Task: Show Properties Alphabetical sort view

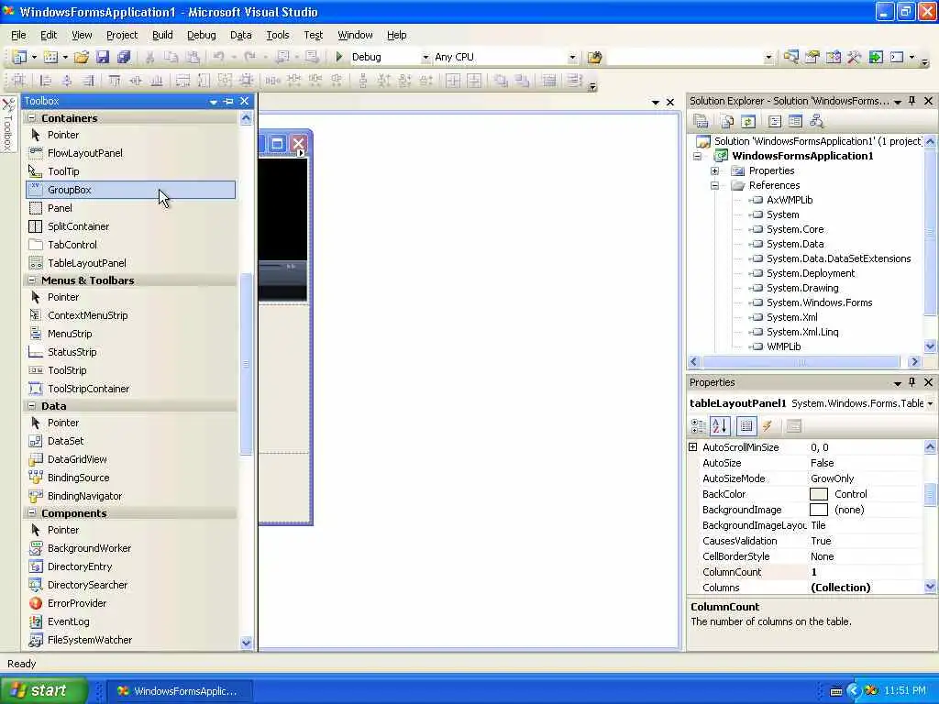Action: [x=720, y=426]
